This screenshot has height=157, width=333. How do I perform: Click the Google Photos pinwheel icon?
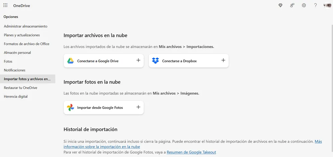tap(71, 107)
